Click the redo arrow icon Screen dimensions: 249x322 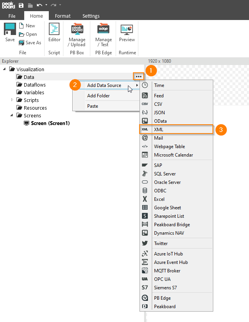click(x=53, y=5)
